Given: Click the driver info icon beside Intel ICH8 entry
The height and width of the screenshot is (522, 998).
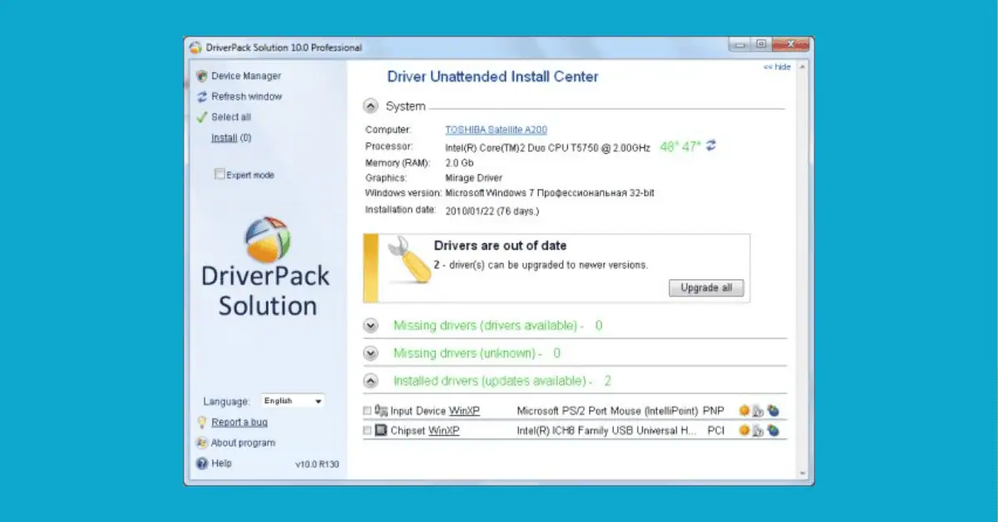Looking at the screenshot, I should (758, 431).
